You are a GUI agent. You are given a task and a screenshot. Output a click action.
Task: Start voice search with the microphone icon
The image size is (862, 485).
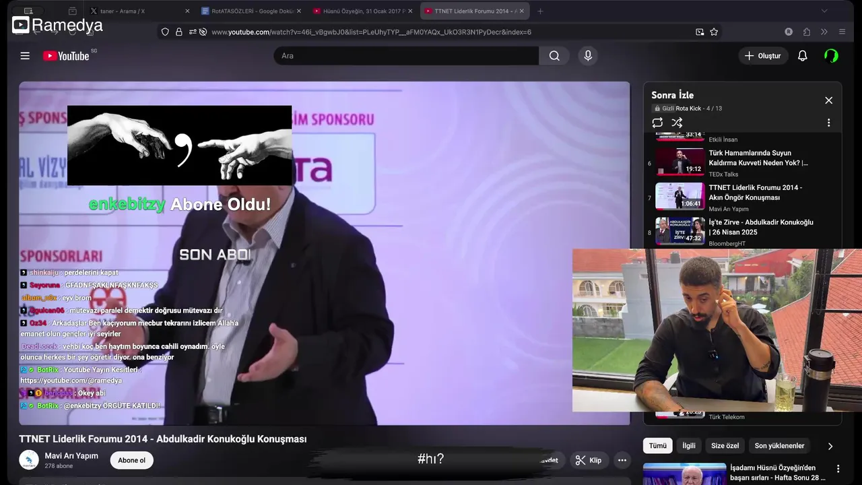[x=588, y=56]
